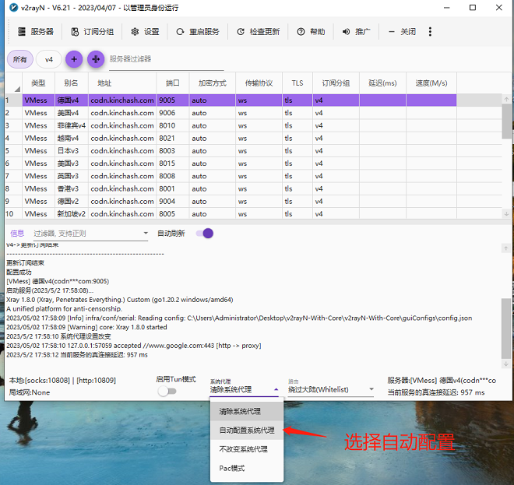Open the three-dot more options menu

point(430,32)
